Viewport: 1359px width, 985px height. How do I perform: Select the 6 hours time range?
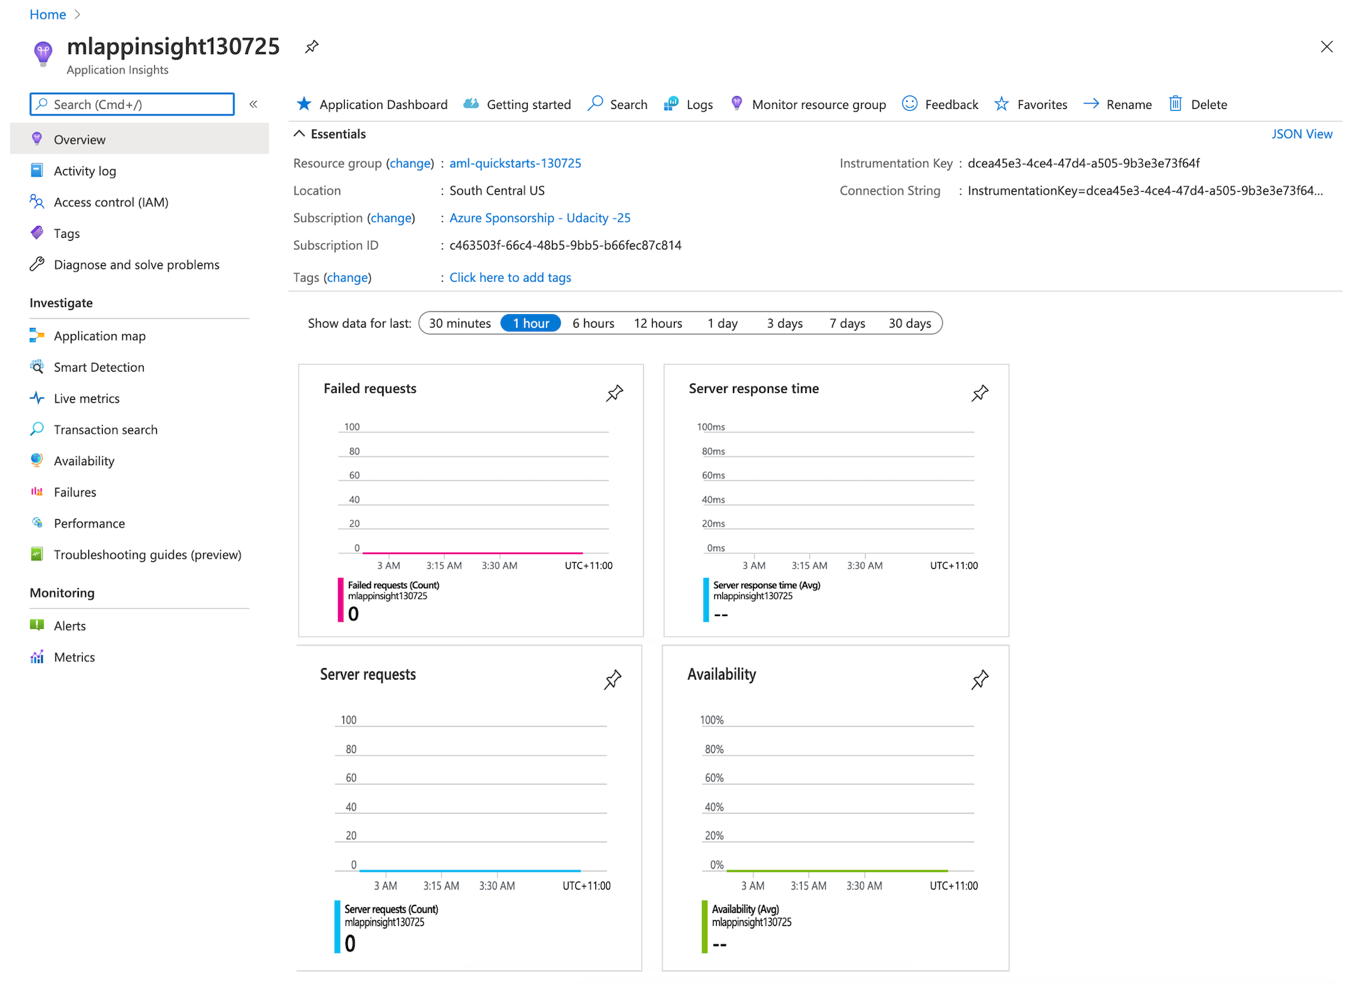[x=593, y=323]
